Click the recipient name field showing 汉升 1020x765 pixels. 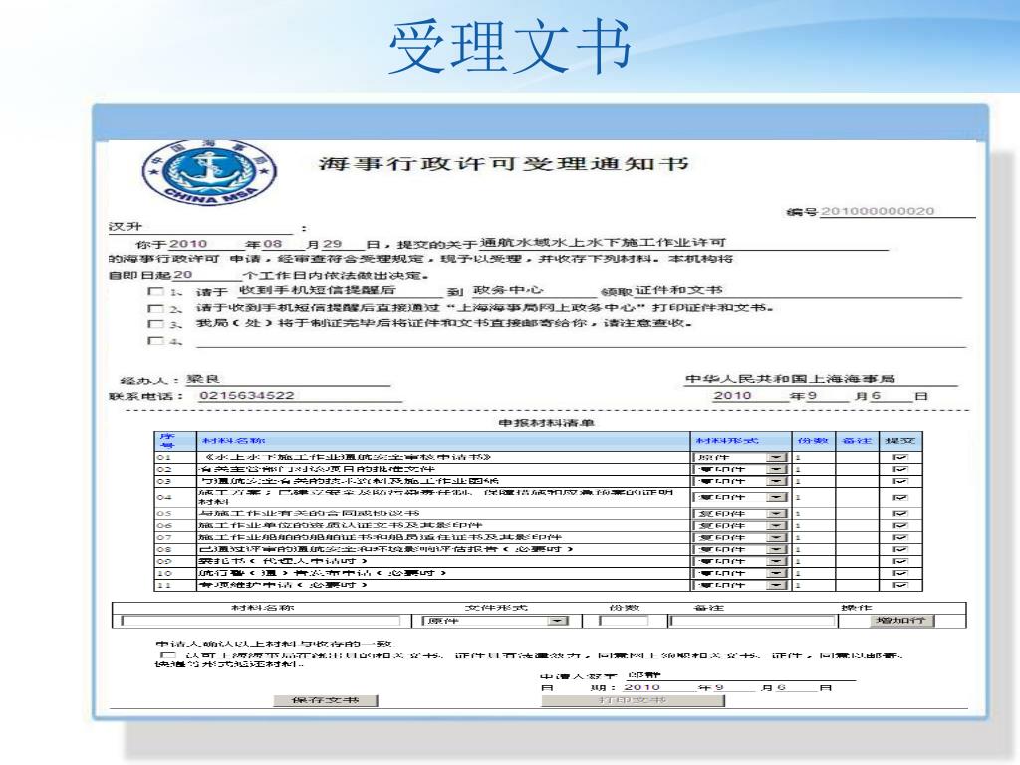(200, 227)
